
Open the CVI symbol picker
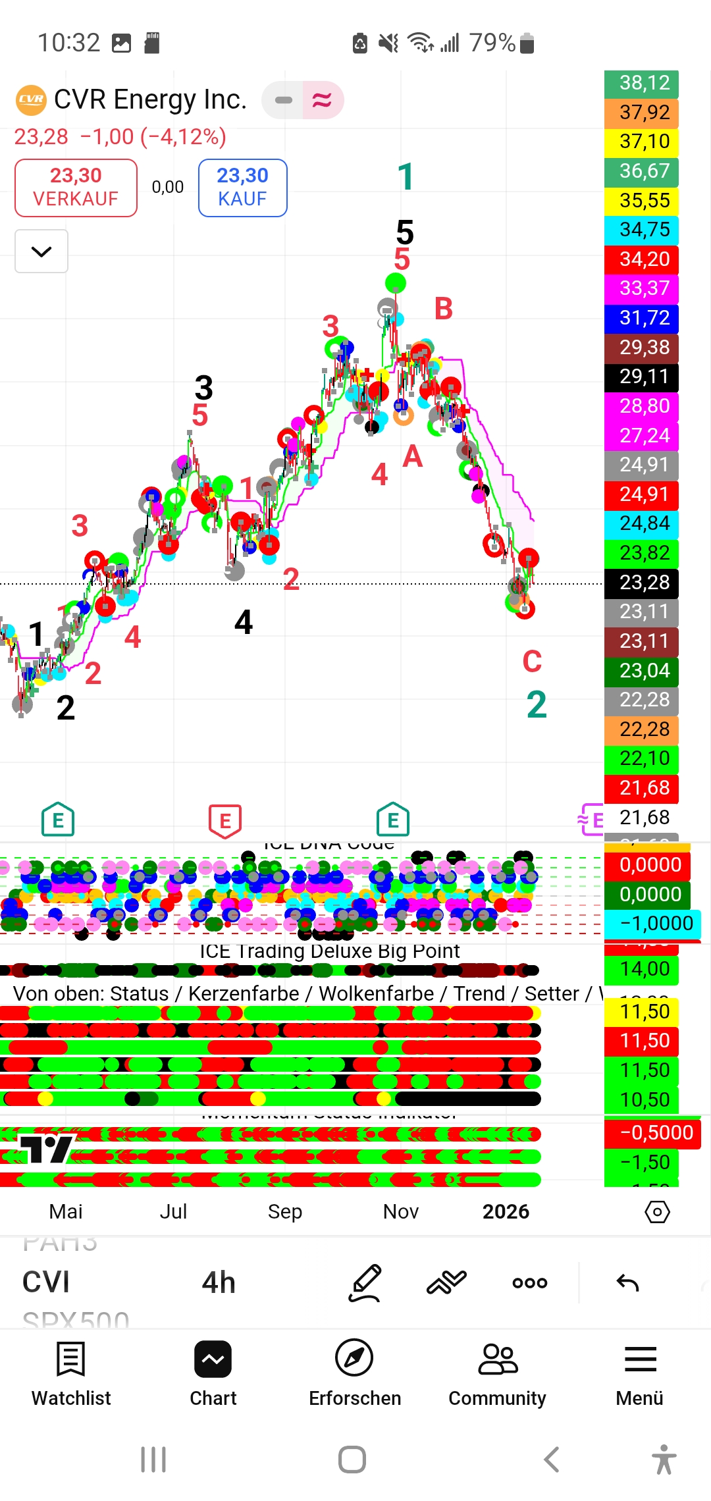(x=46, y=1282)
